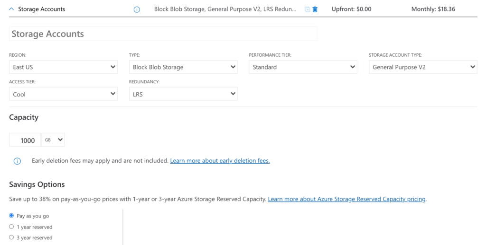Open the Type dropdown showing Block Blob Storage
Image resolution: width=486 pixels, height=245 pixels.
pos(183,67)
